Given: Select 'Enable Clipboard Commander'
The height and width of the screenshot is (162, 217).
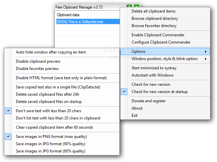Looking at the screenshot, I should (x=158, y=35).
